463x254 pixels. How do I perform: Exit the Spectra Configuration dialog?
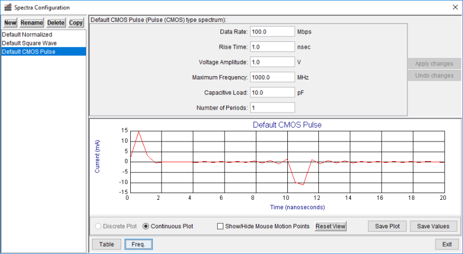[x=447, y=244]
